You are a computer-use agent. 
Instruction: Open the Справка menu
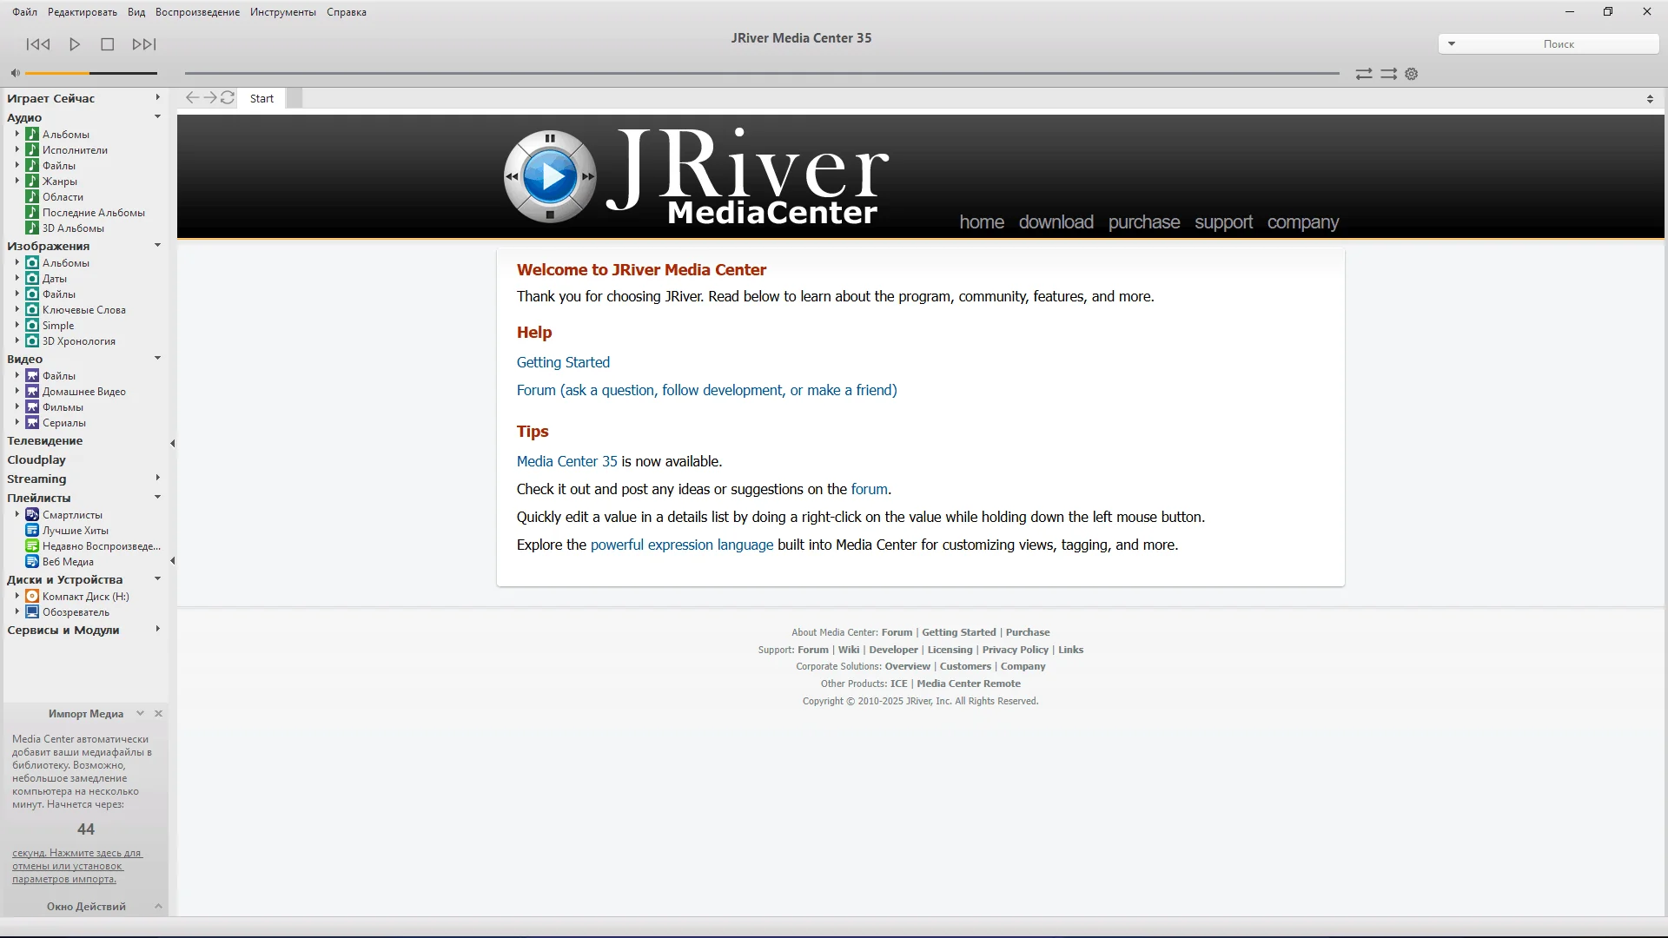click(x=347, y=12)
